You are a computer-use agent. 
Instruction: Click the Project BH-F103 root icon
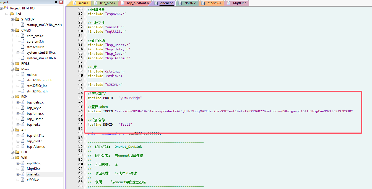click(x=6, y=8)
